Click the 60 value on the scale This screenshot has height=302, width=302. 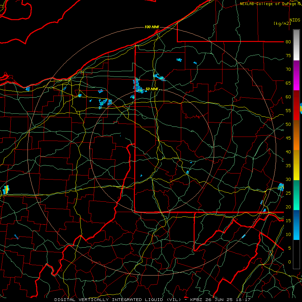pos(288,97)
